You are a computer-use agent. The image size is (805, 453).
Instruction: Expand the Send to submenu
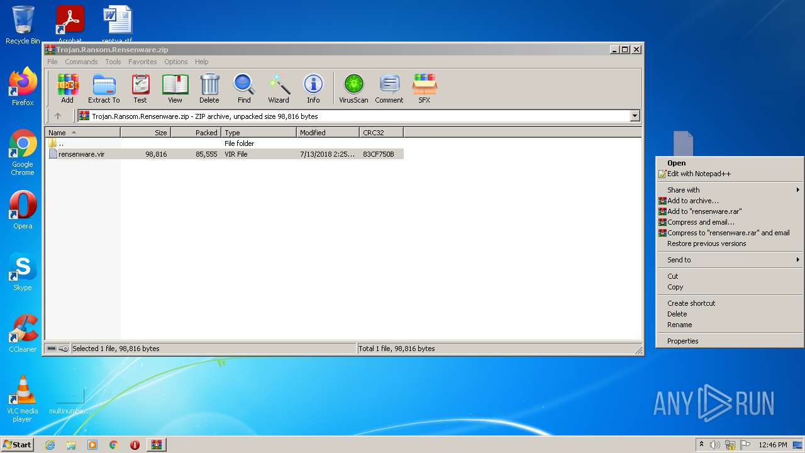(730, 260)
